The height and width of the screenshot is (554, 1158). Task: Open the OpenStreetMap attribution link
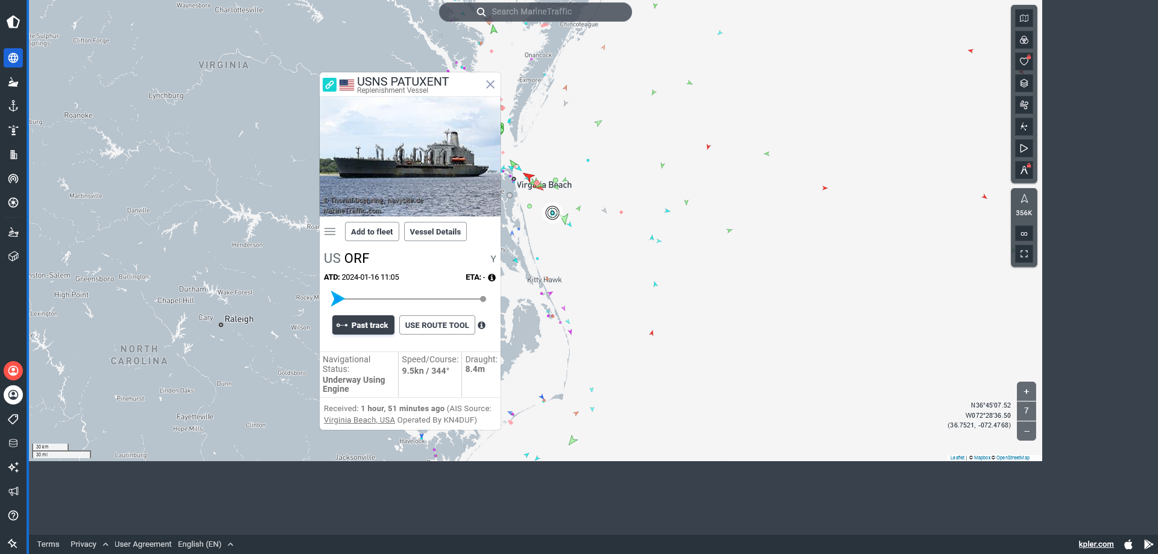(1013, 458)
